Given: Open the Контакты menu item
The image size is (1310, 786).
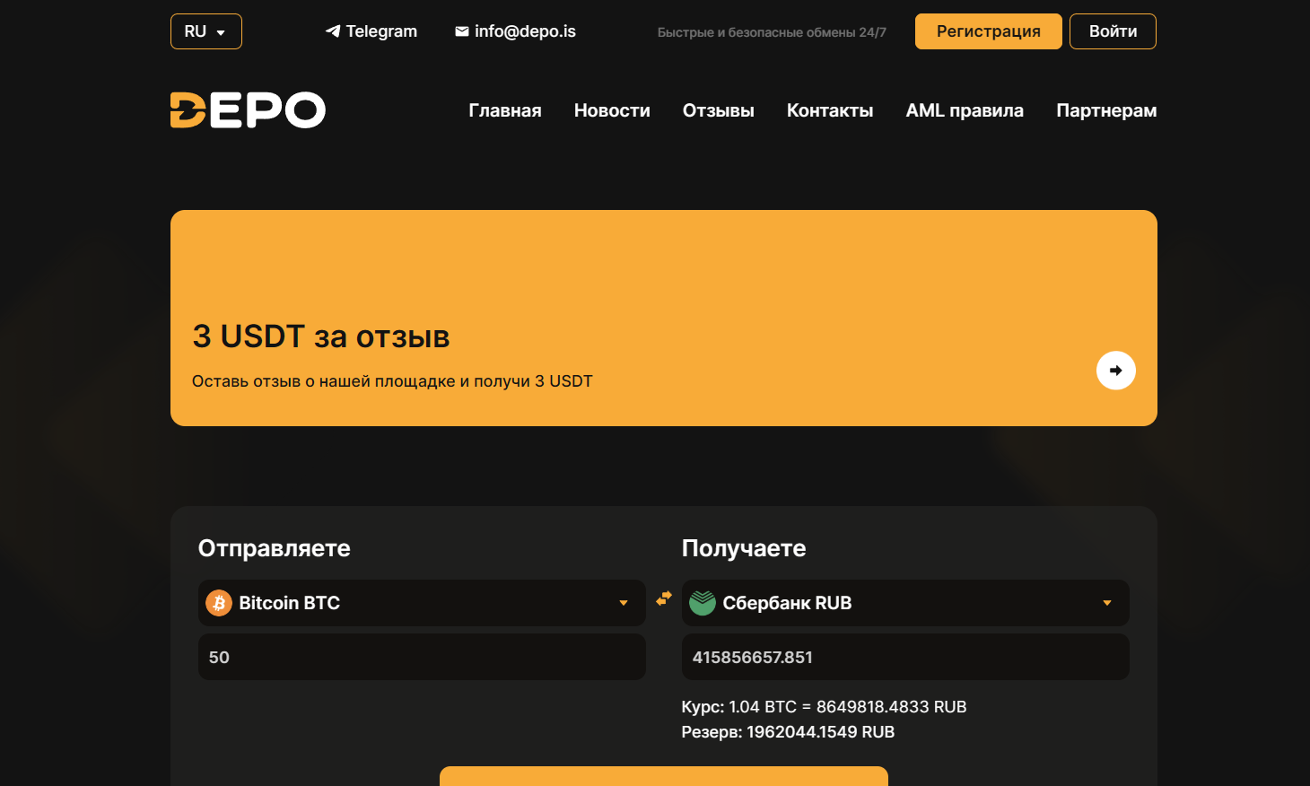Looking at the screenshot, I should pos(830,110).
